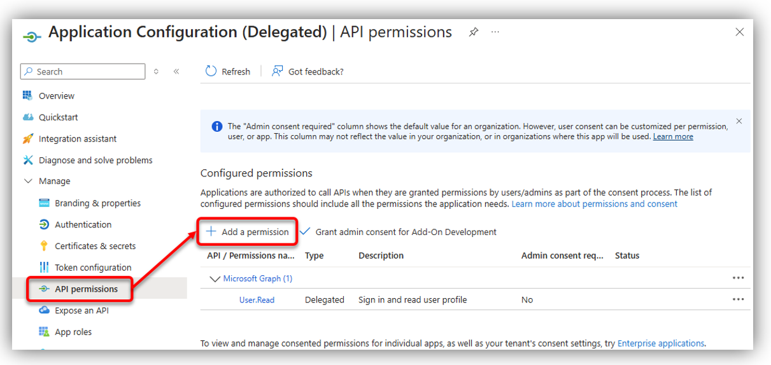Open the Microsoft Graph (1) link

(258, 278)
